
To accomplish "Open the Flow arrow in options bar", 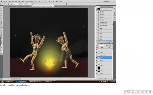I will 31,4.
